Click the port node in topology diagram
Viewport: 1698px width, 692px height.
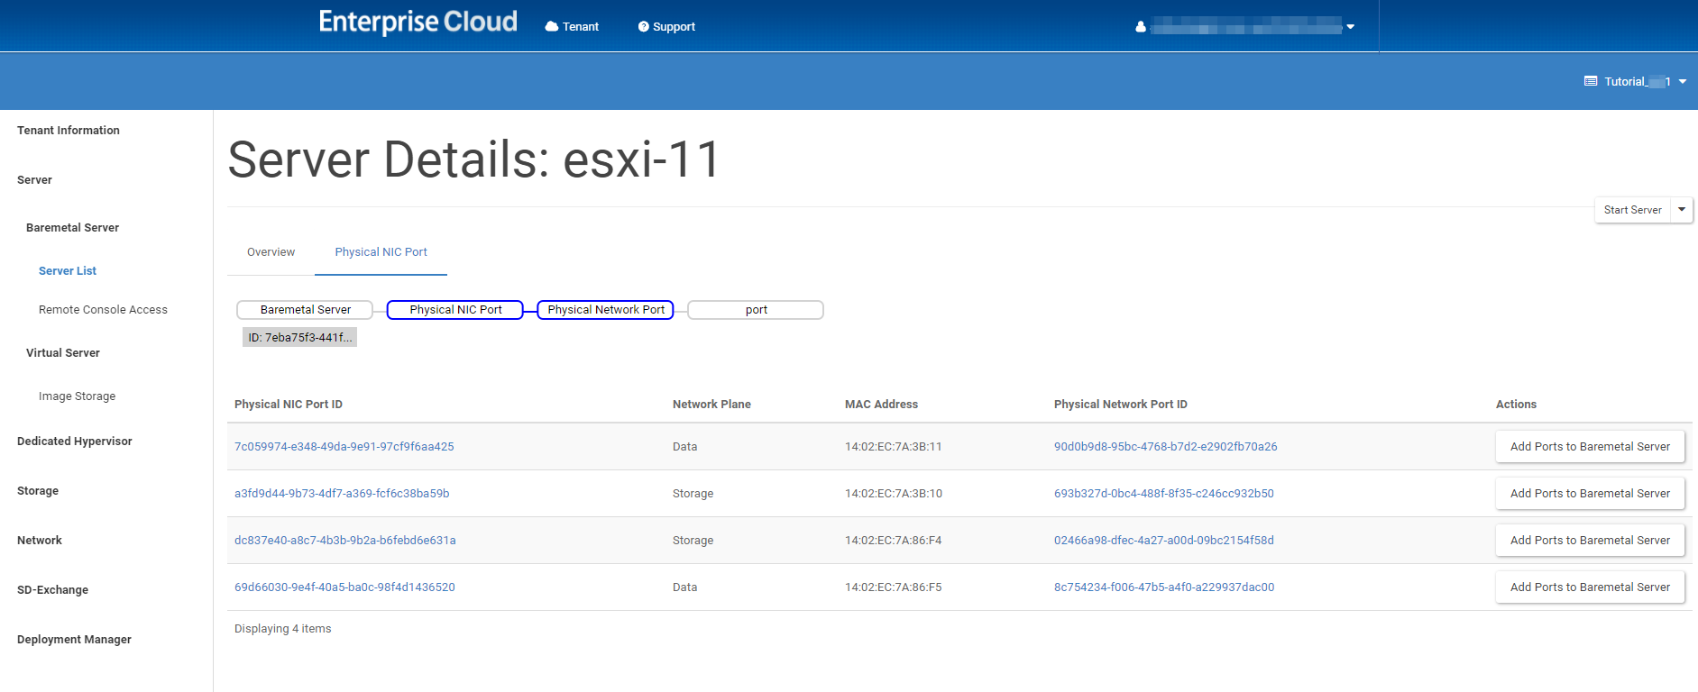pos(756,310)
